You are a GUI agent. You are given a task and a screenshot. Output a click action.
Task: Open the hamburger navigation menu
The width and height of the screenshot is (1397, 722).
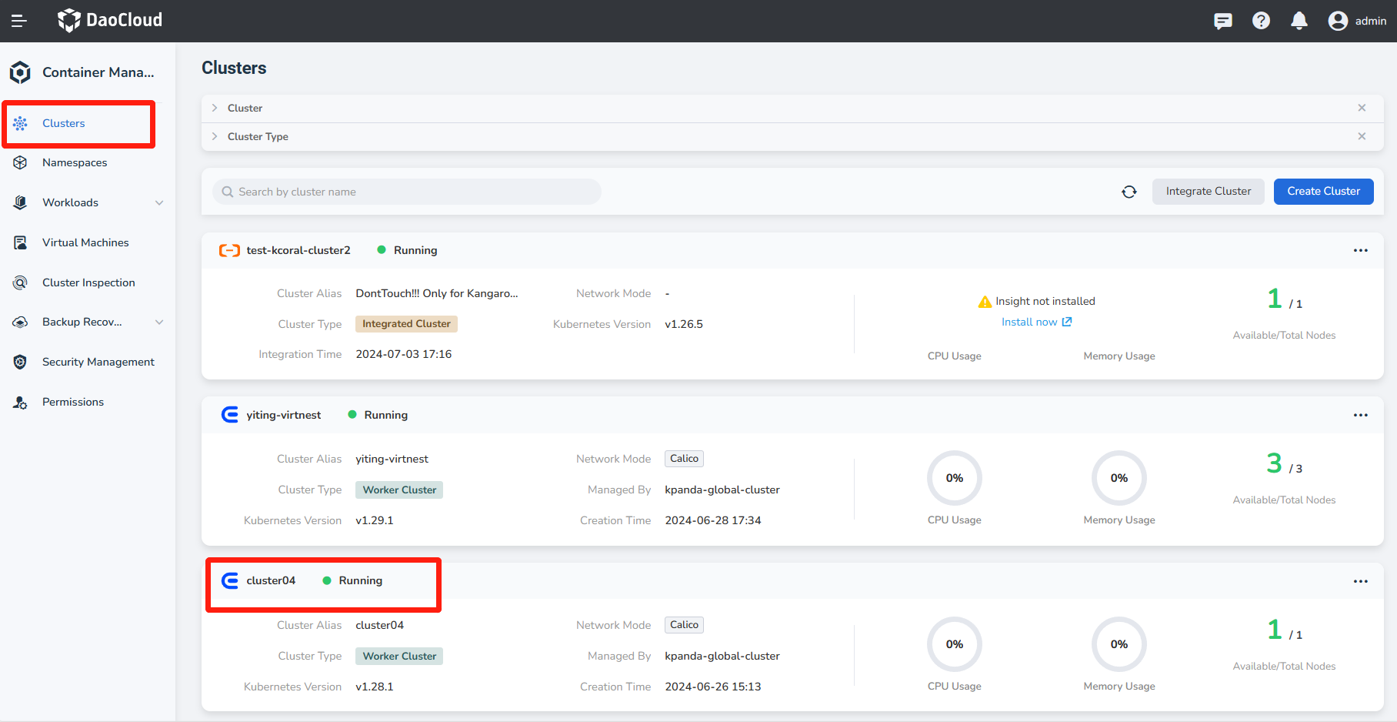point(19,21)
